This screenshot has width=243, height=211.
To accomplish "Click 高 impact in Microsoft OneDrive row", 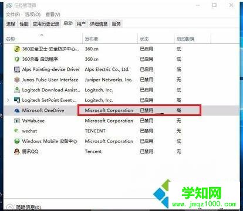I will coord(178,110).
